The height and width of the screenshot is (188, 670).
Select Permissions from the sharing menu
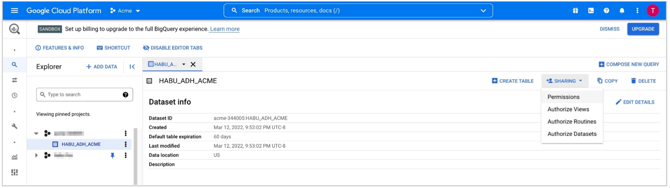click(563, 97)
